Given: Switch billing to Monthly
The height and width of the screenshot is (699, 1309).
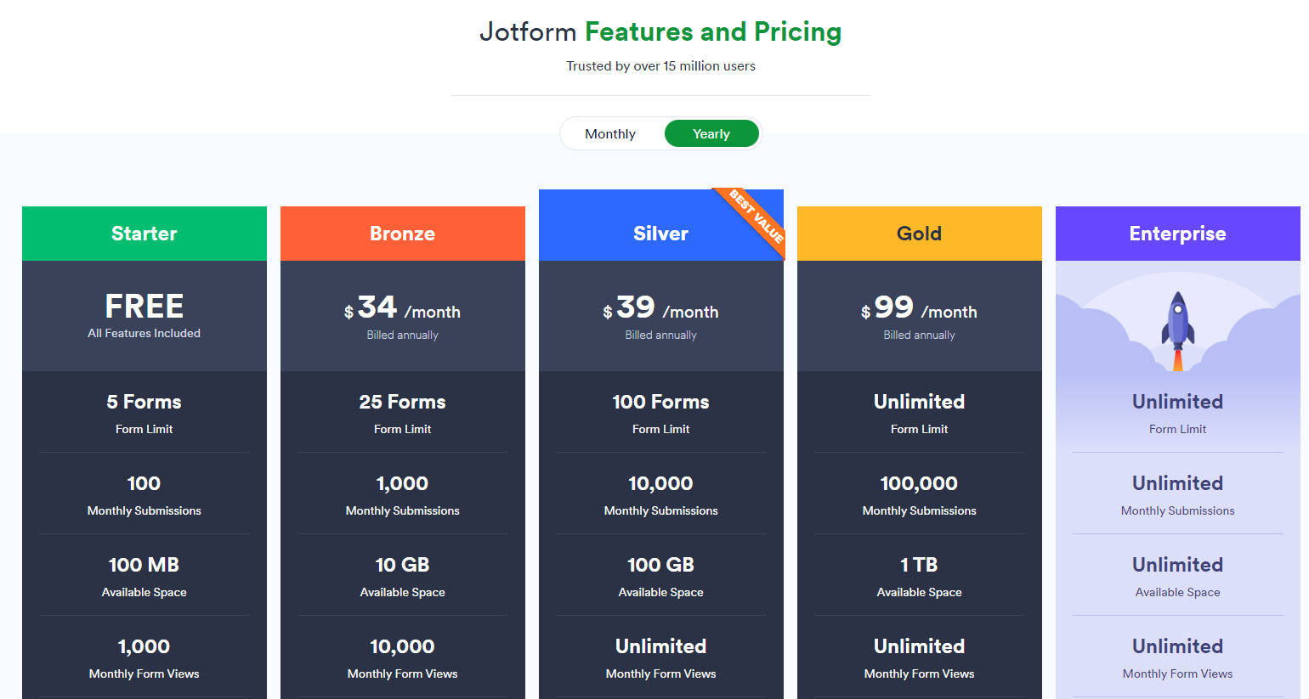Looking at the screenshot, I should click(x=610, y=134).
